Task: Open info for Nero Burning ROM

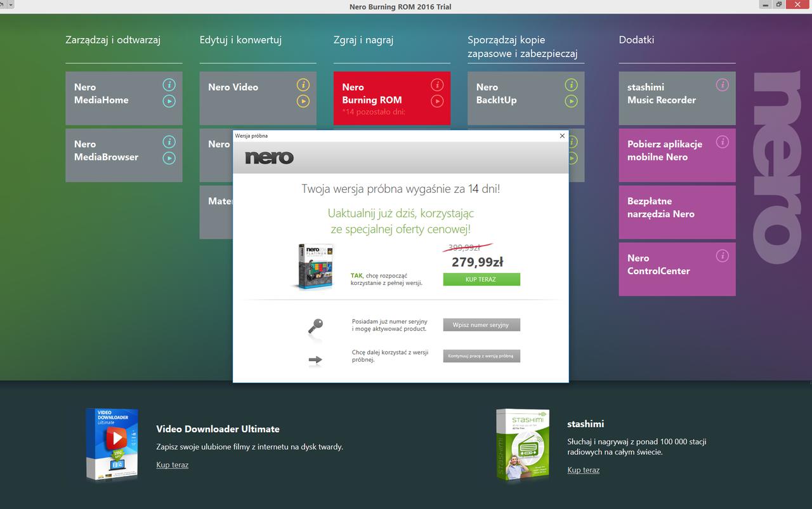Action: 437,84
